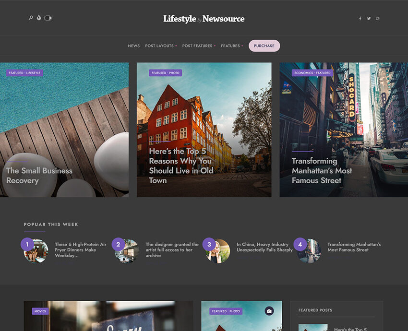Go to the News menu item

[x=133, y=46]
